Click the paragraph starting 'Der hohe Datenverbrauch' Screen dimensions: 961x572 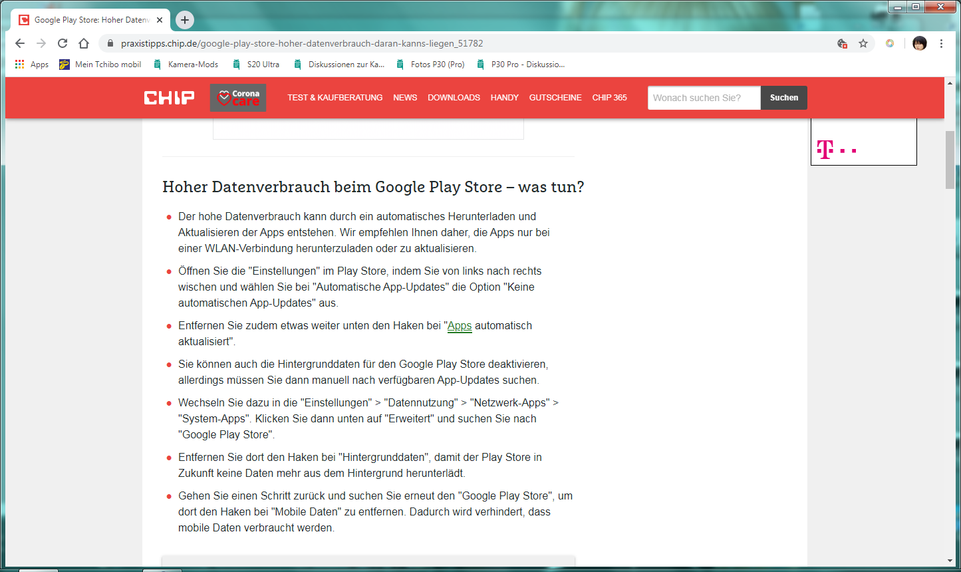[x=364, y=233]
